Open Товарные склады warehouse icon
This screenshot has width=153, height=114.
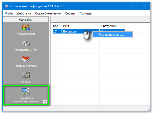coord(25,60)
